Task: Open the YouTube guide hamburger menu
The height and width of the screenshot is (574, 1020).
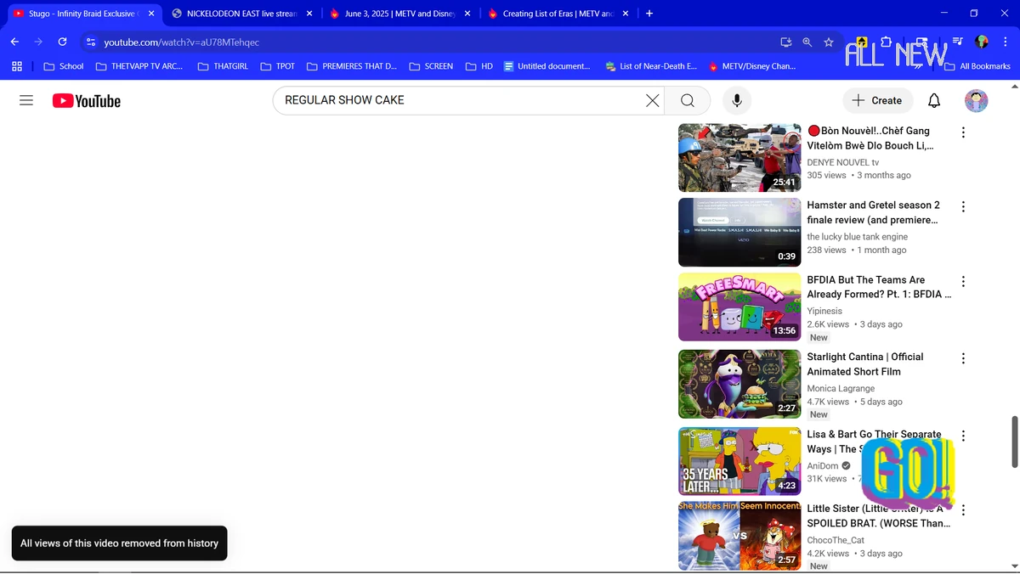Action: [x=25, y=100]
